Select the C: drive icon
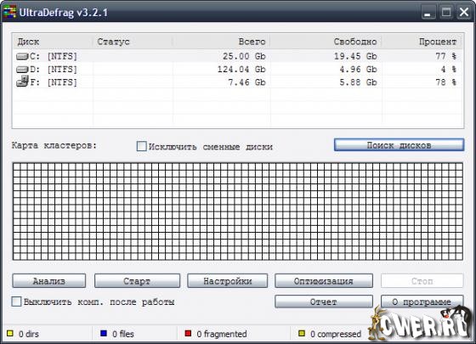The width and height of the screenshot is (476, 344). [x=22, y=56]
